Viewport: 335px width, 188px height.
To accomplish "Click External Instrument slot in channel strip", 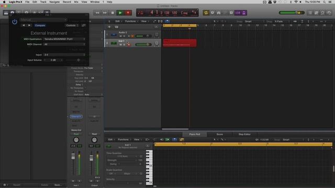I will [x=76, y=116].
